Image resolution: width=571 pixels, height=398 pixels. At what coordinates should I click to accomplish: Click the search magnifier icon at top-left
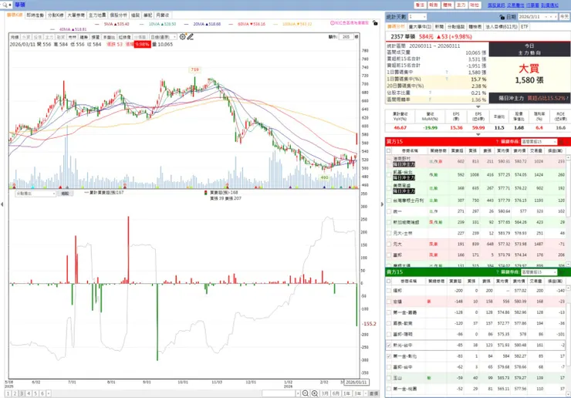pos(5,5)
